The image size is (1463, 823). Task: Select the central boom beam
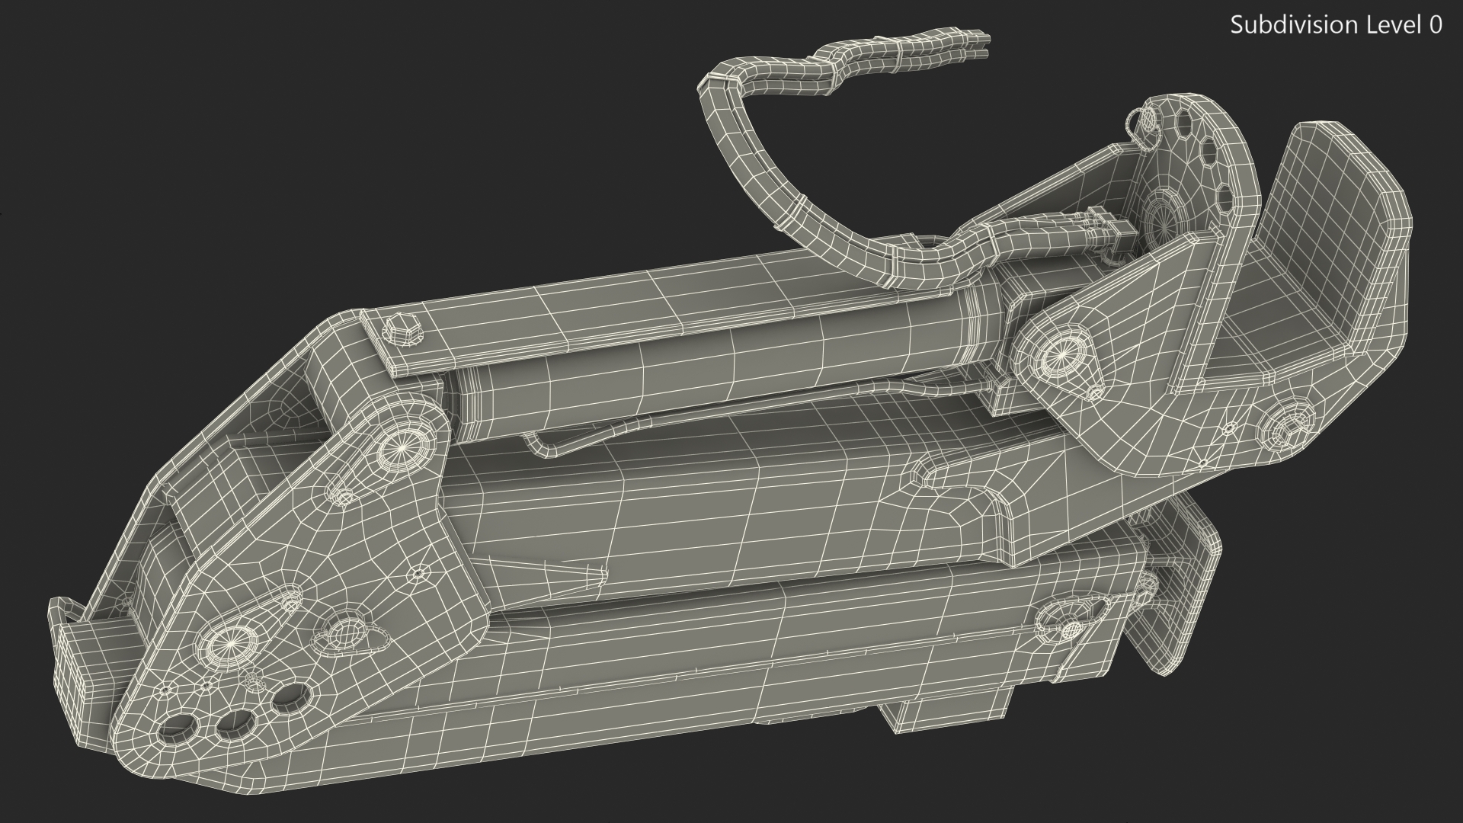[686, 511]
